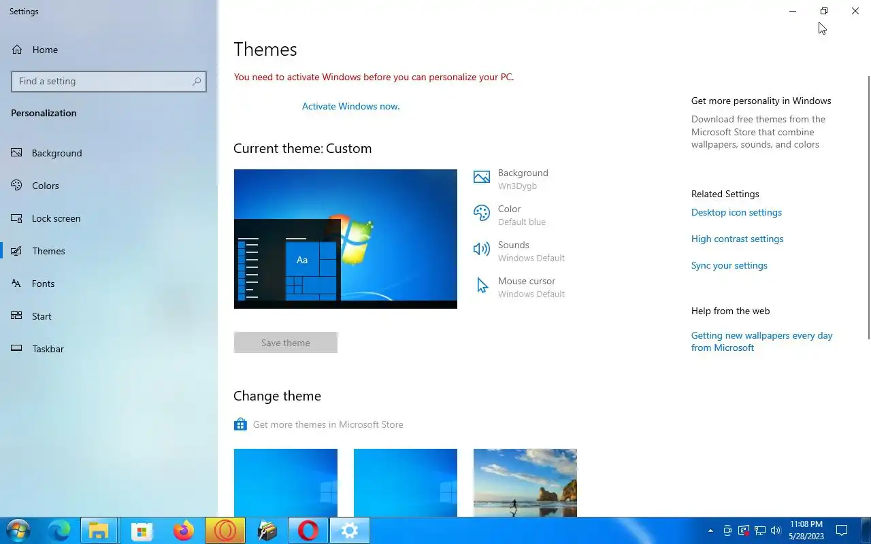This screenshot has height=544, width=871.
Task: Open Taskbar settings page
Action: pos(109,349)
